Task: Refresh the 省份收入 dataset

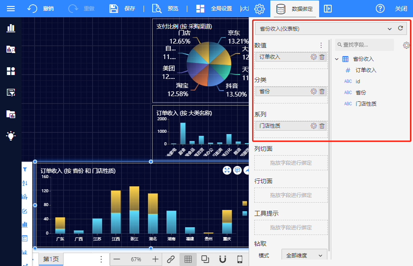Action: 400,28
